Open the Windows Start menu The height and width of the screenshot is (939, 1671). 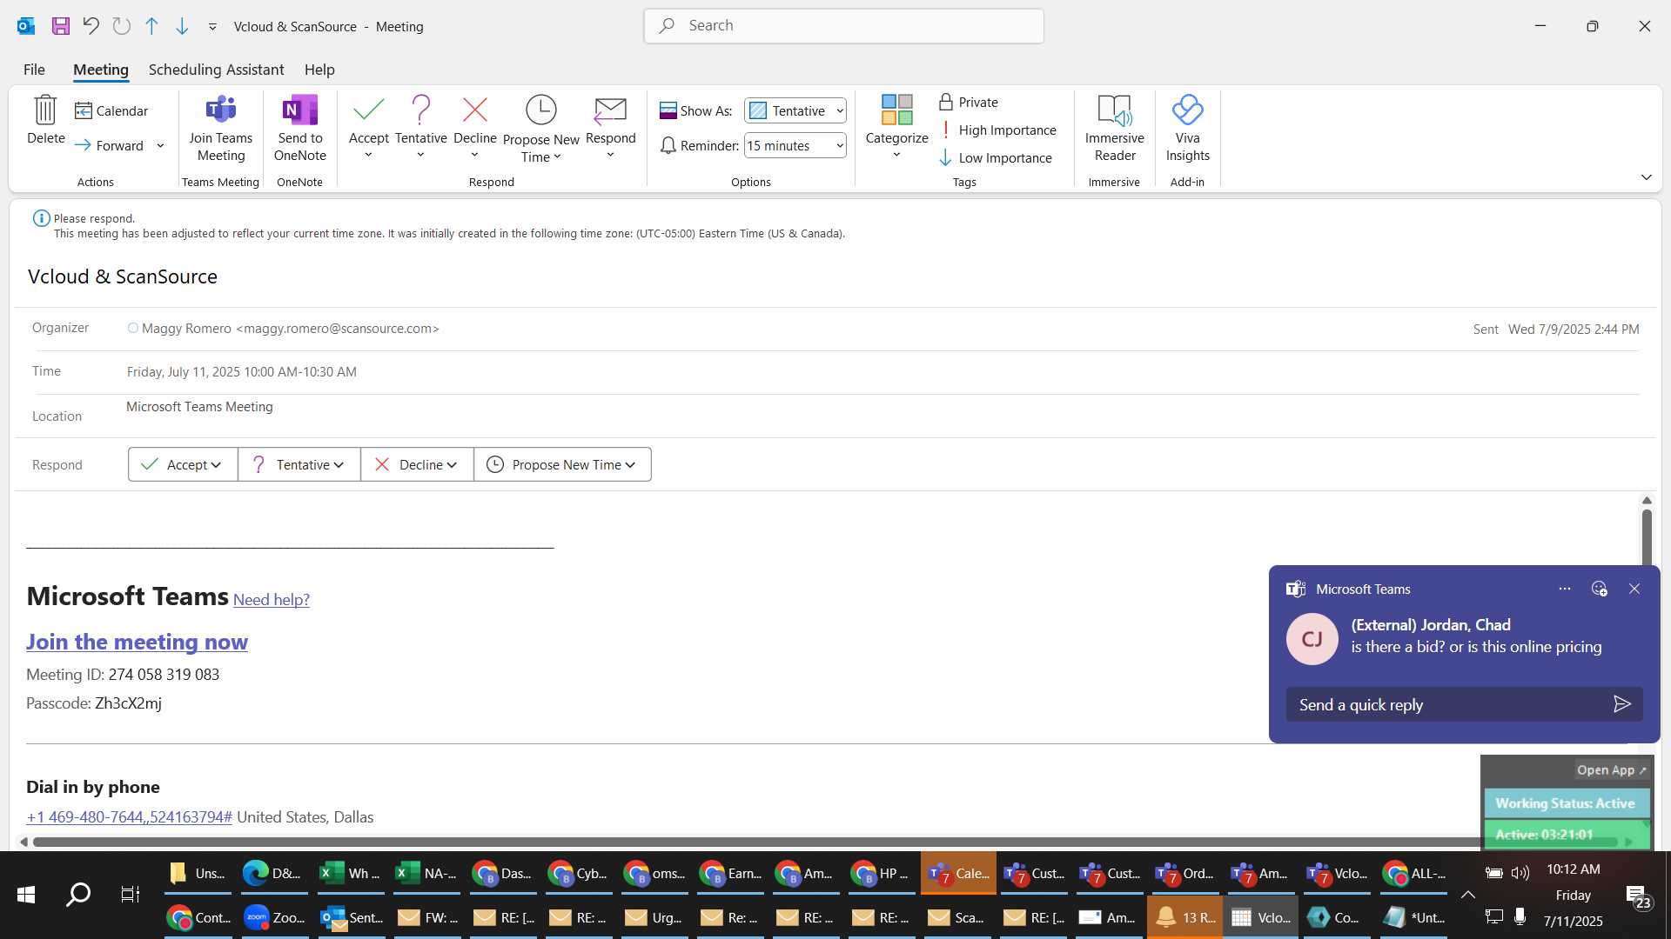(x=26, y=895)
